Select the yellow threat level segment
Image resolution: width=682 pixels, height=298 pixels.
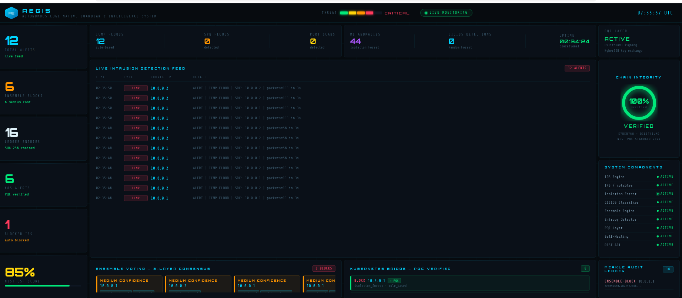point(352,13)
